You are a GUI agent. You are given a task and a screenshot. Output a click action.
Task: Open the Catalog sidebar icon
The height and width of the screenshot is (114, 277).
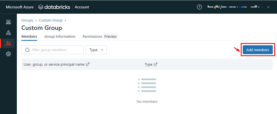[x=8, y=33]
